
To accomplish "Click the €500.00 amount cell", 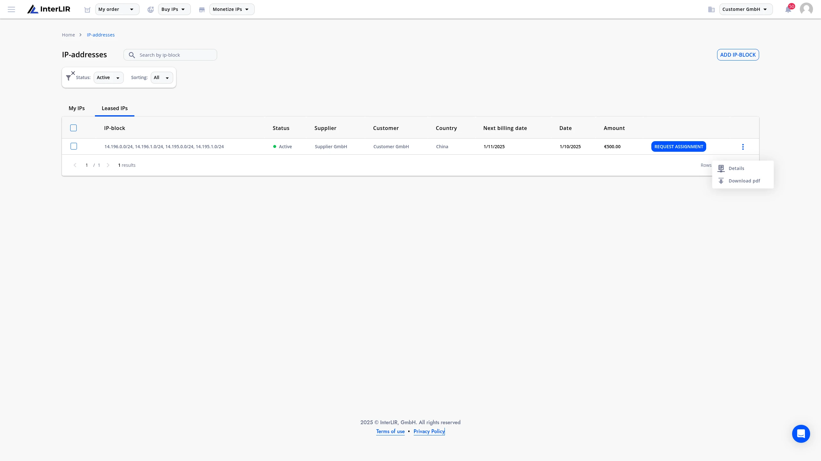I will point(612,147).
